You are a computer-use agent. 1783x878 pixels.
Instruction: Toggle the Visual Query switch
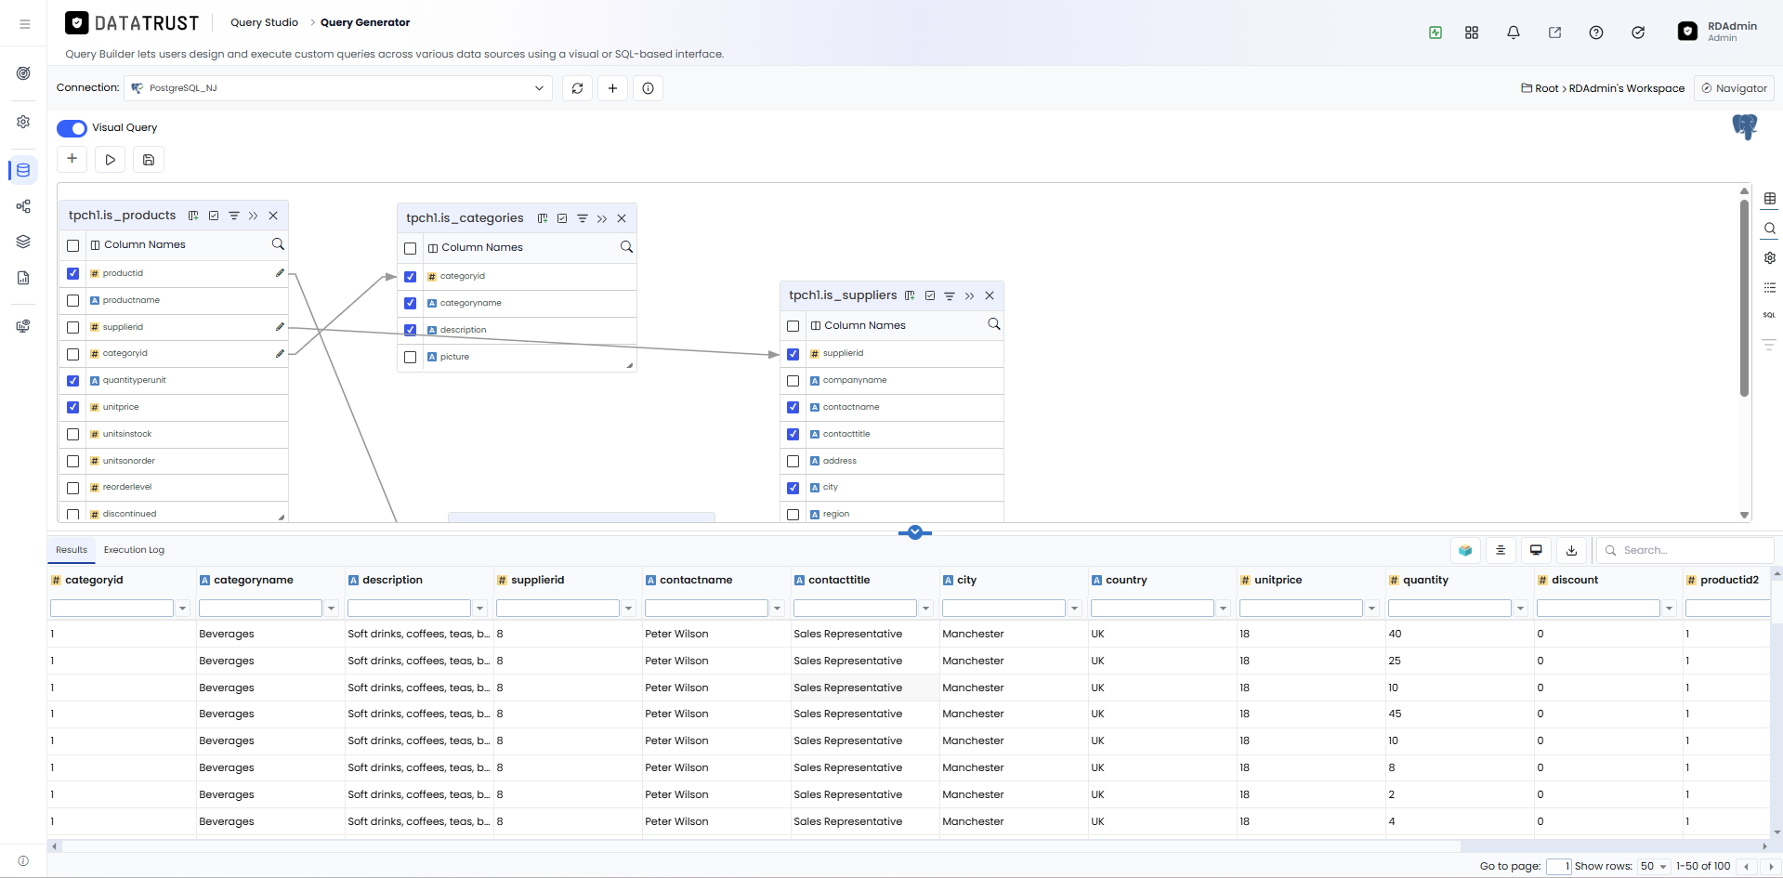[72, 128]
